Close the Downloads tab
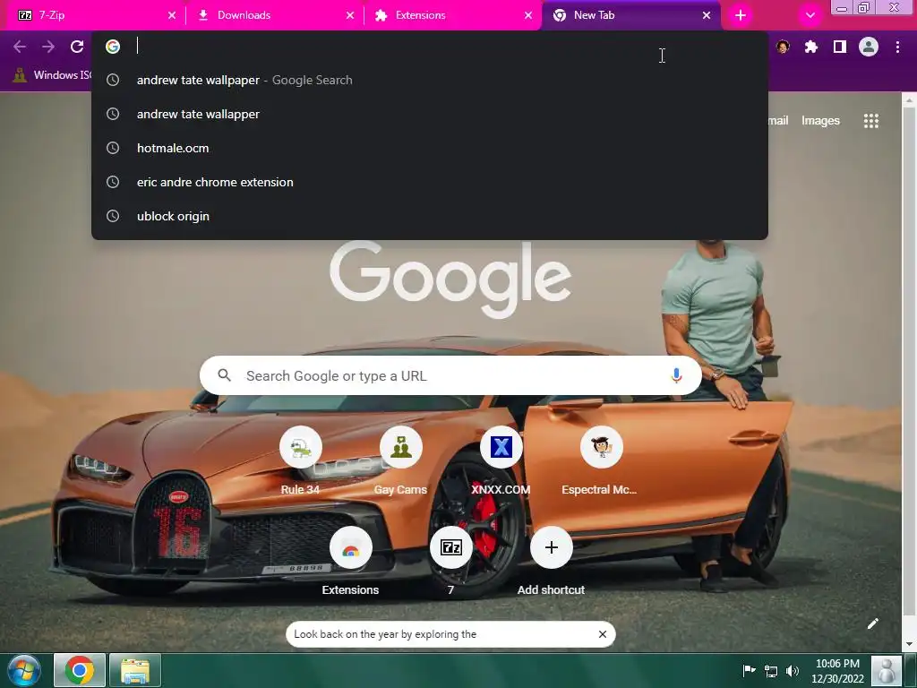Image resolution: width=917 pixels, height=688 pixels. (x=350, y=15)
